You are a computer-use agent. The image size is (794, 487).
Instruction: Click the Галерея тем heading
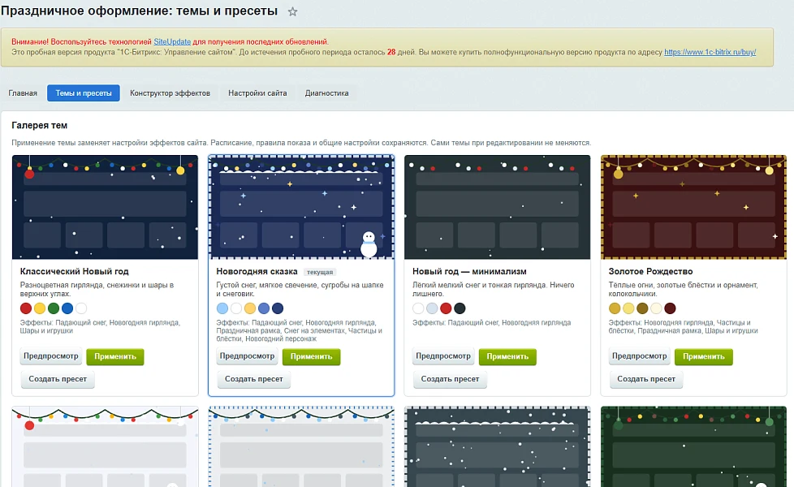click(40, 126)
